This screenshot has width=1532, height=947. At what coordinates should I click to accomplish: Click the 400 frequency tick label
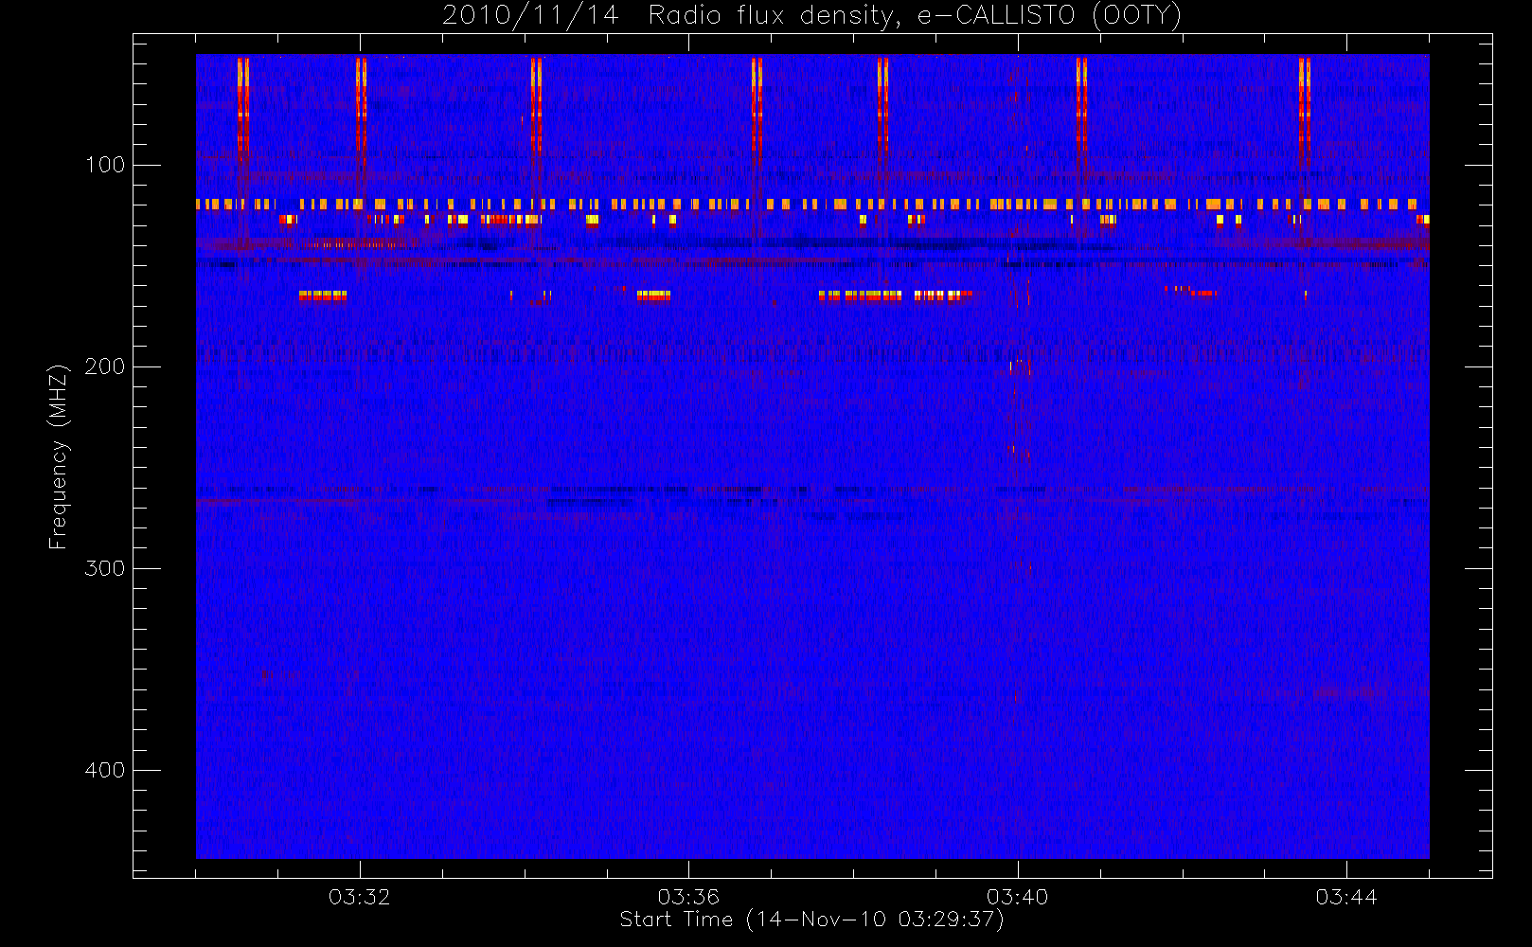click(x=105, y=770)
